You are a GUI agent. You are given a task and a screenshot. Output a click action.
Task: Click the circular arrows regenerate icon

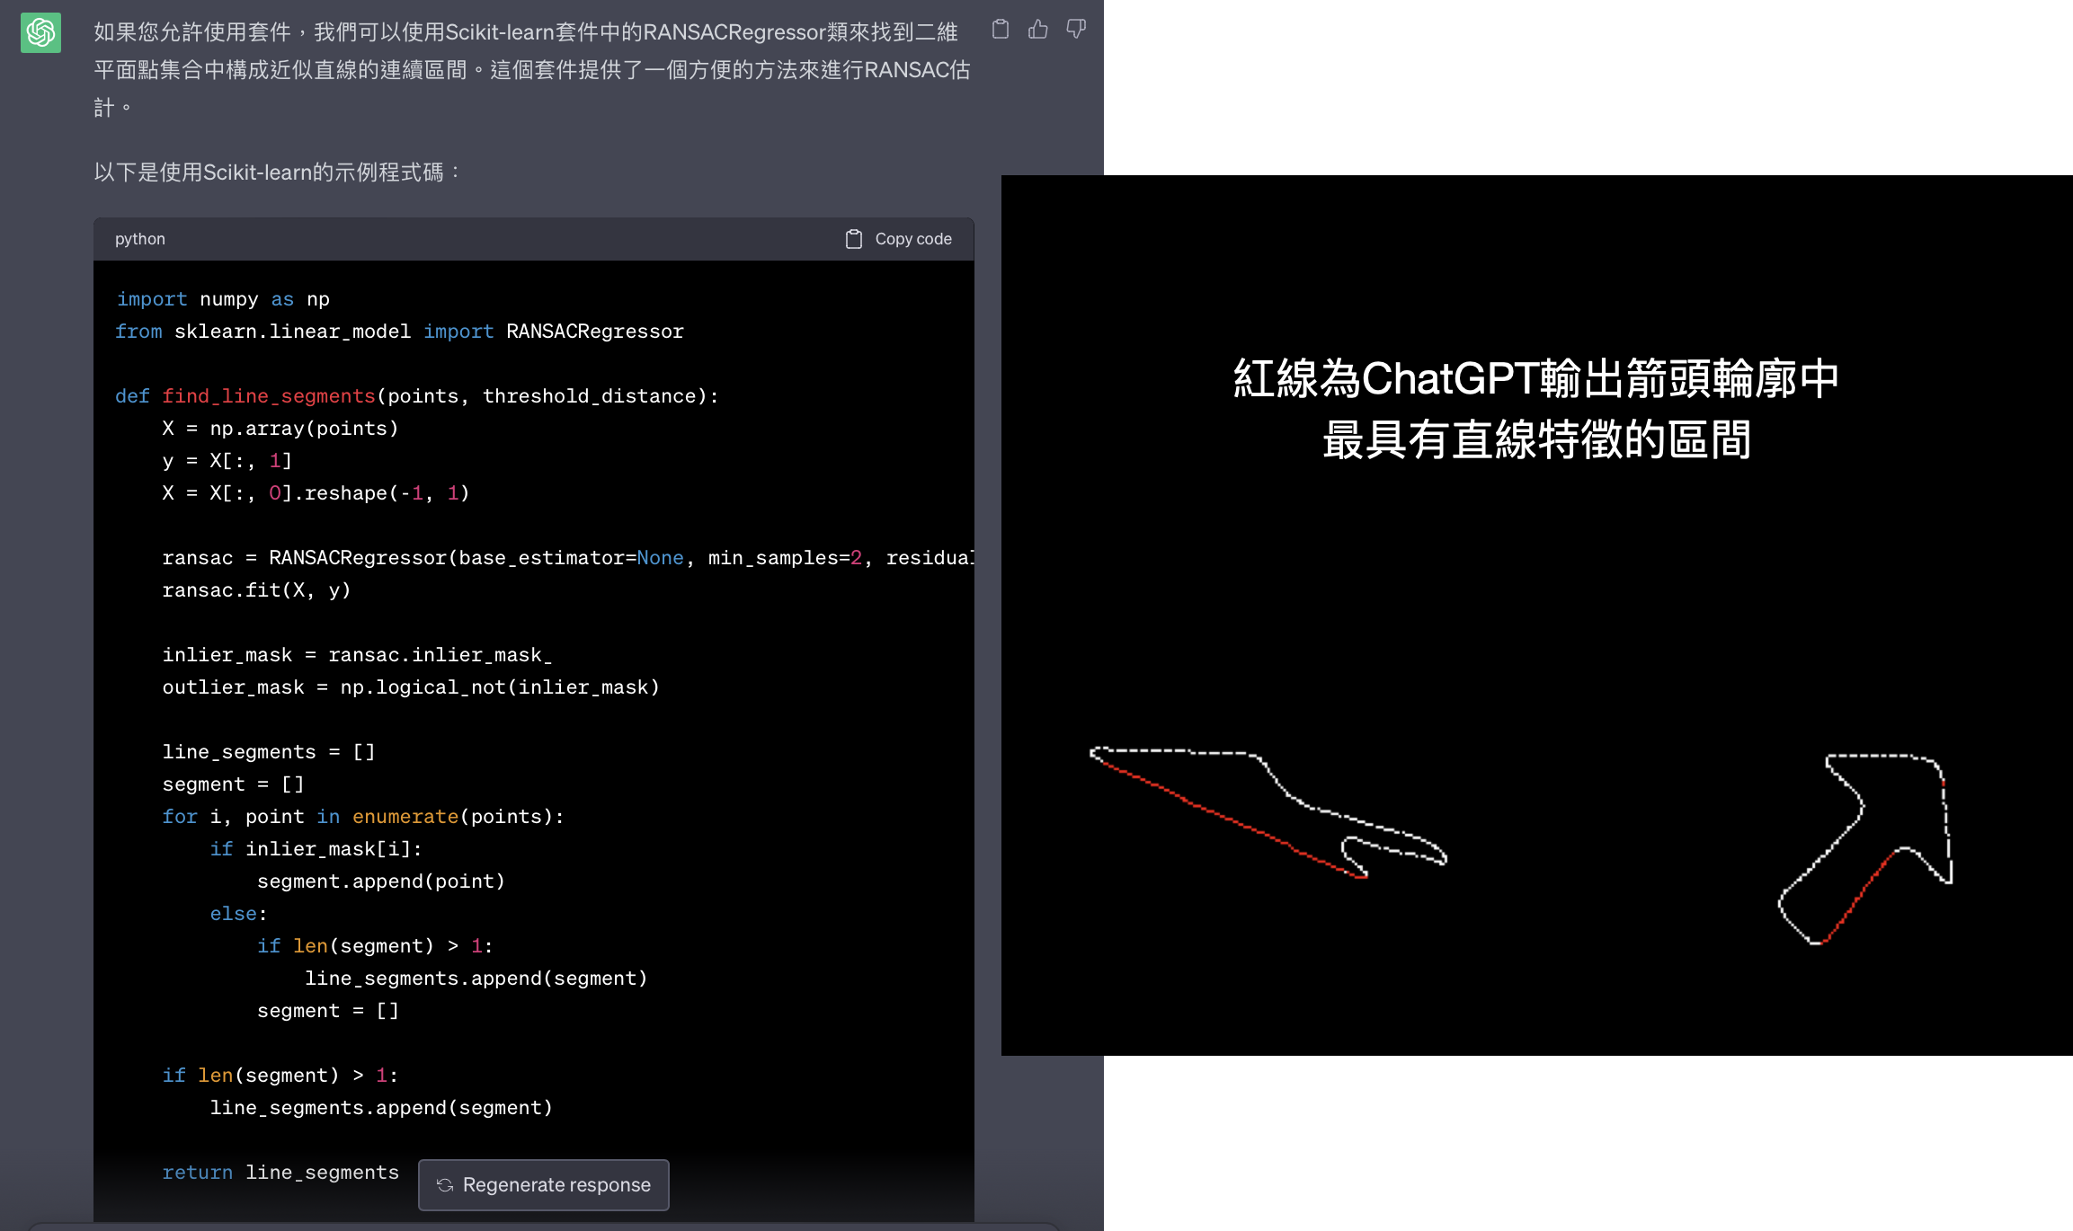click(445, 1185)
